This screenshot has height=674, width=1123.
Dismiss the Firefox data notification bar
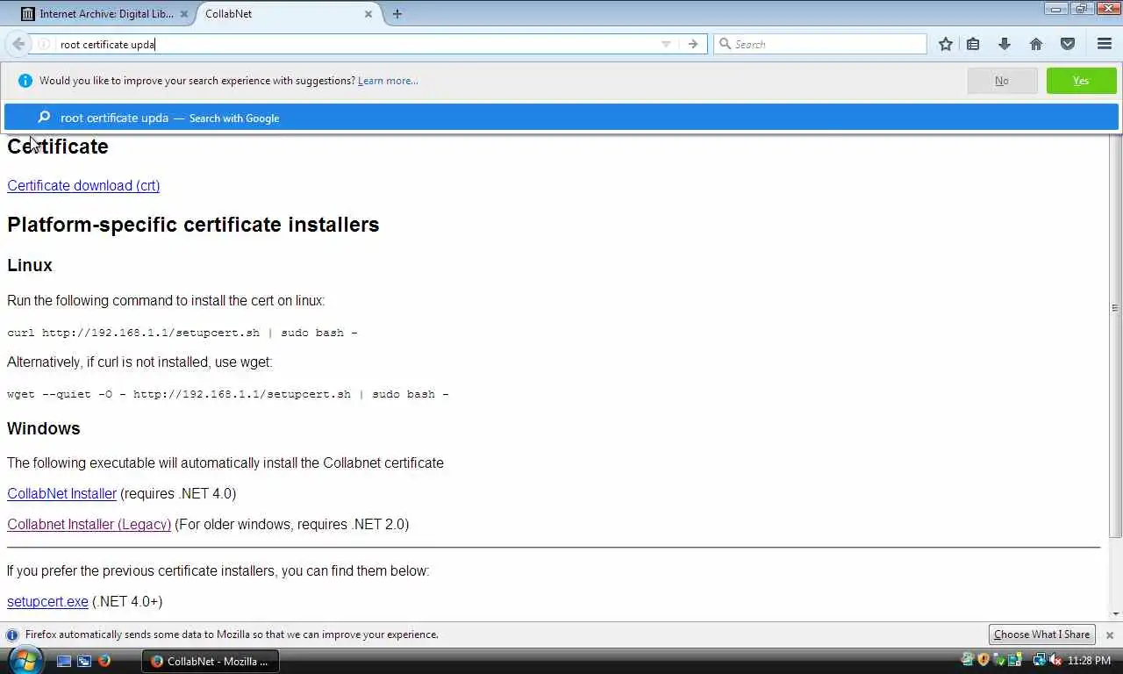click(1109, 635)
